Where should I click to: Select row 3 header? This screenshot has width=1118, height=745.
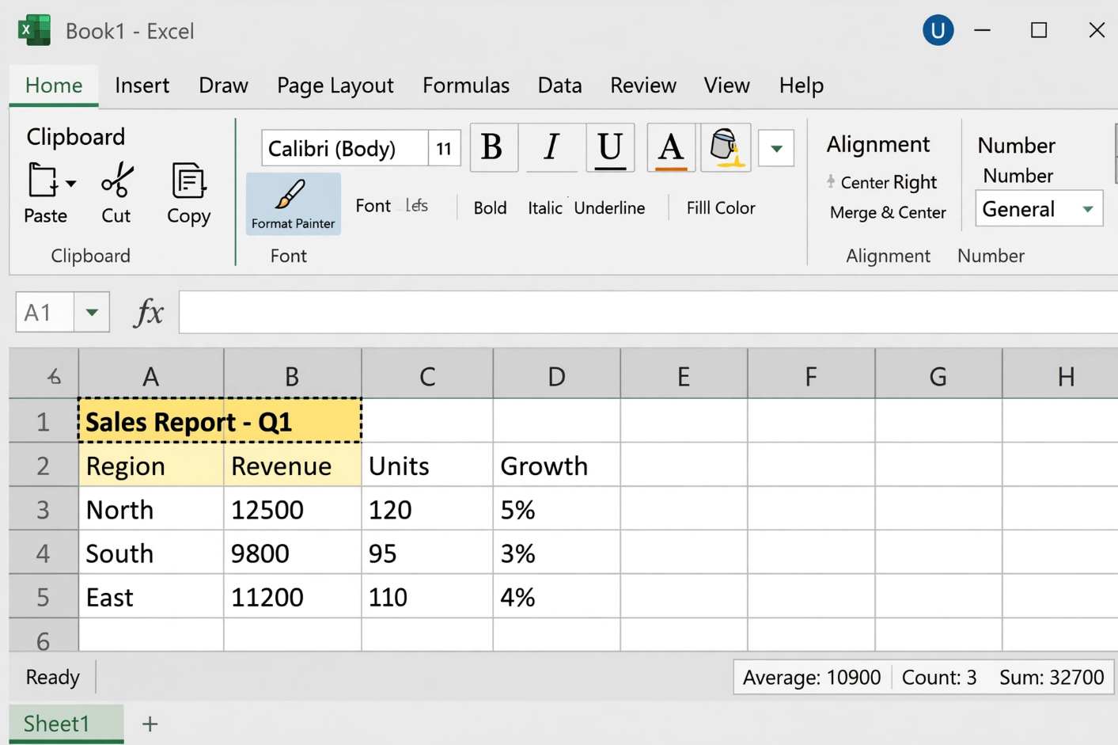pos(44,509)
